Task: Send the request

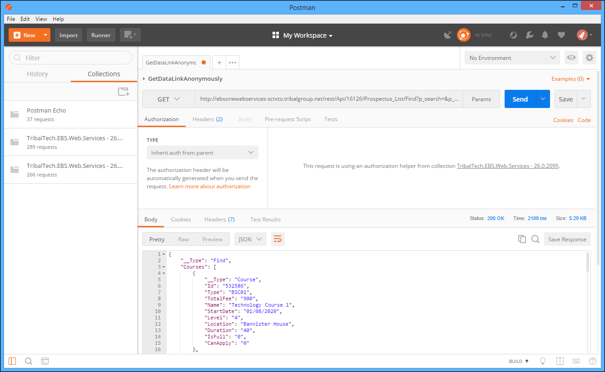Action: pos(520,99)
